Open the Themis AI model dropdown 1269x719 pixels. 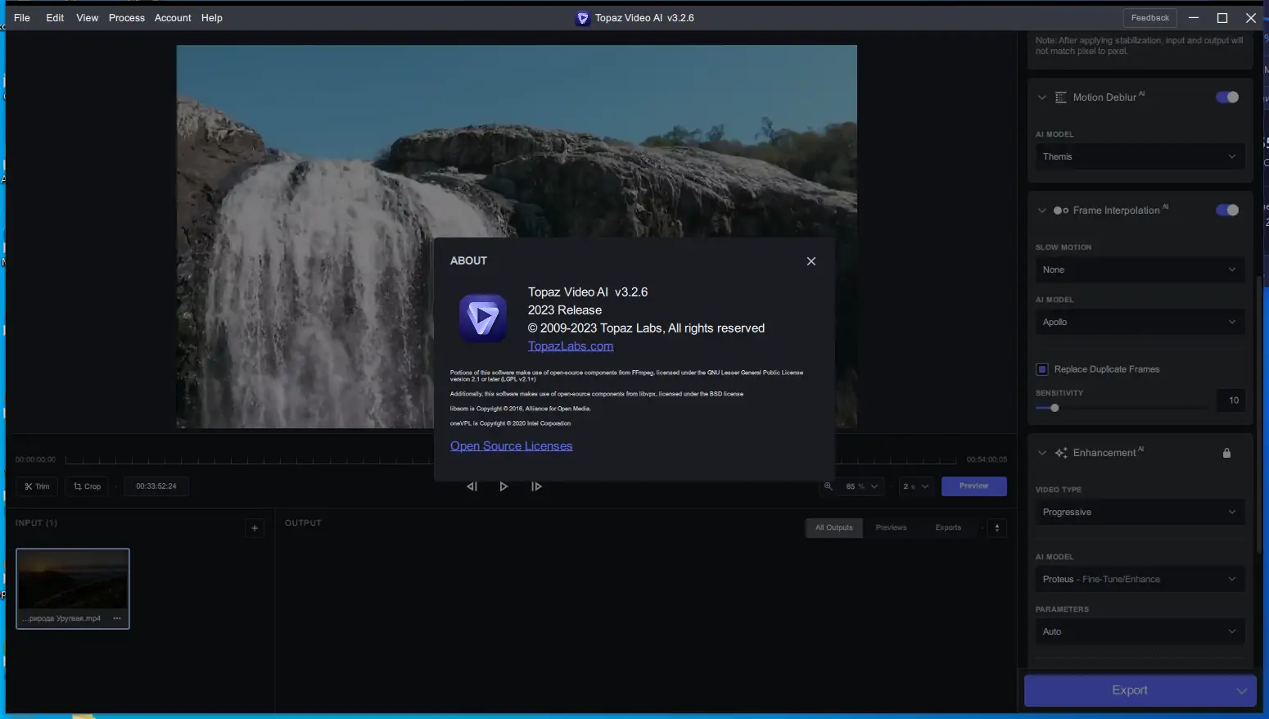(1140, 156)
